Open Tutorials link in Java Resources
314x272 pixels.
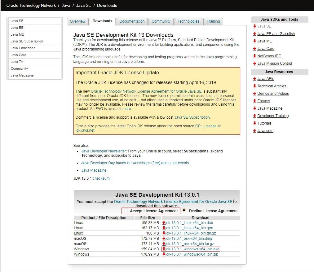tap(264, 123)
